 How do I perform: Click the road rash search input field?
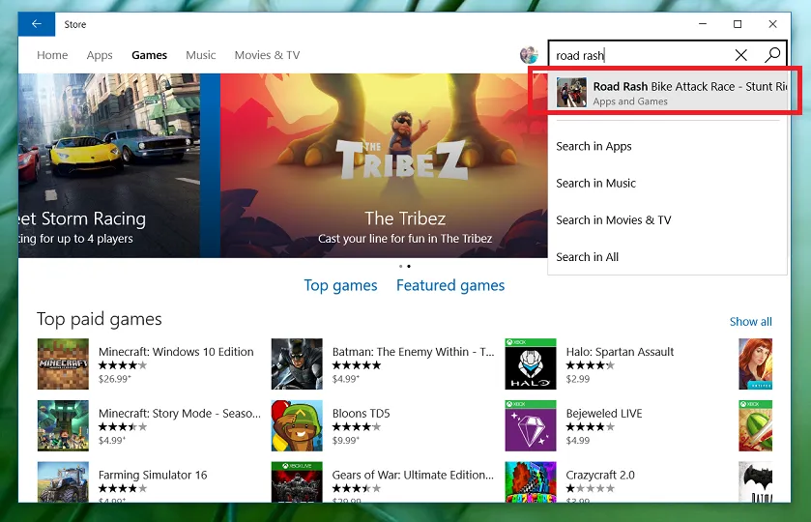[x=638, y=55]
